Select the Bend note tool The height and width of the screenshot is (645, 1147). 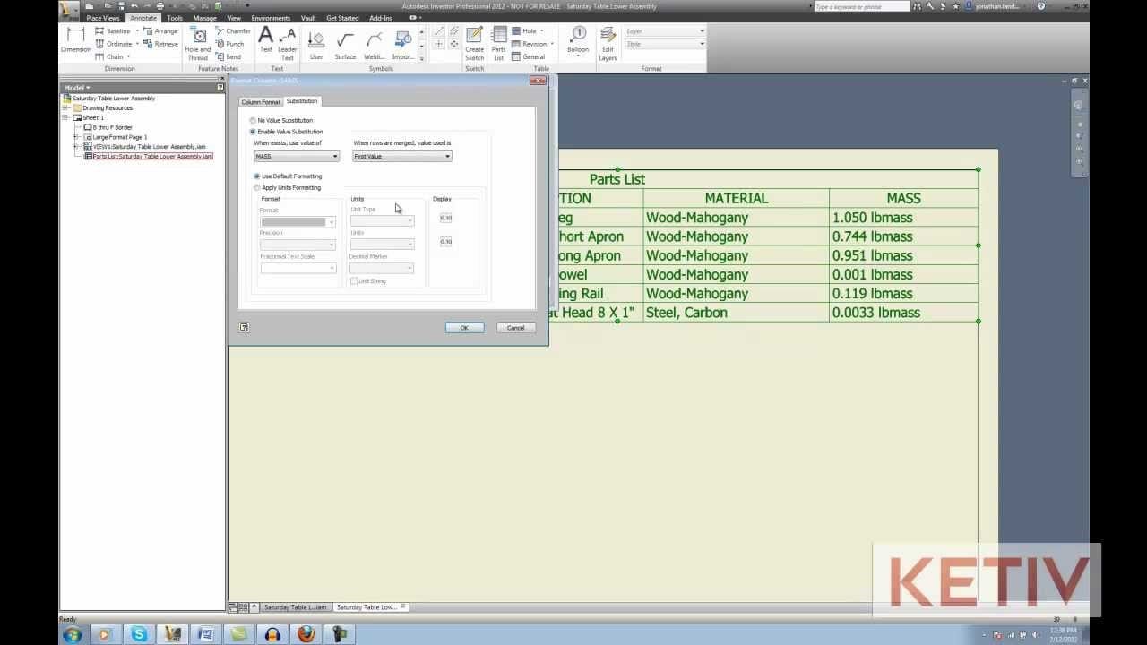228,56
